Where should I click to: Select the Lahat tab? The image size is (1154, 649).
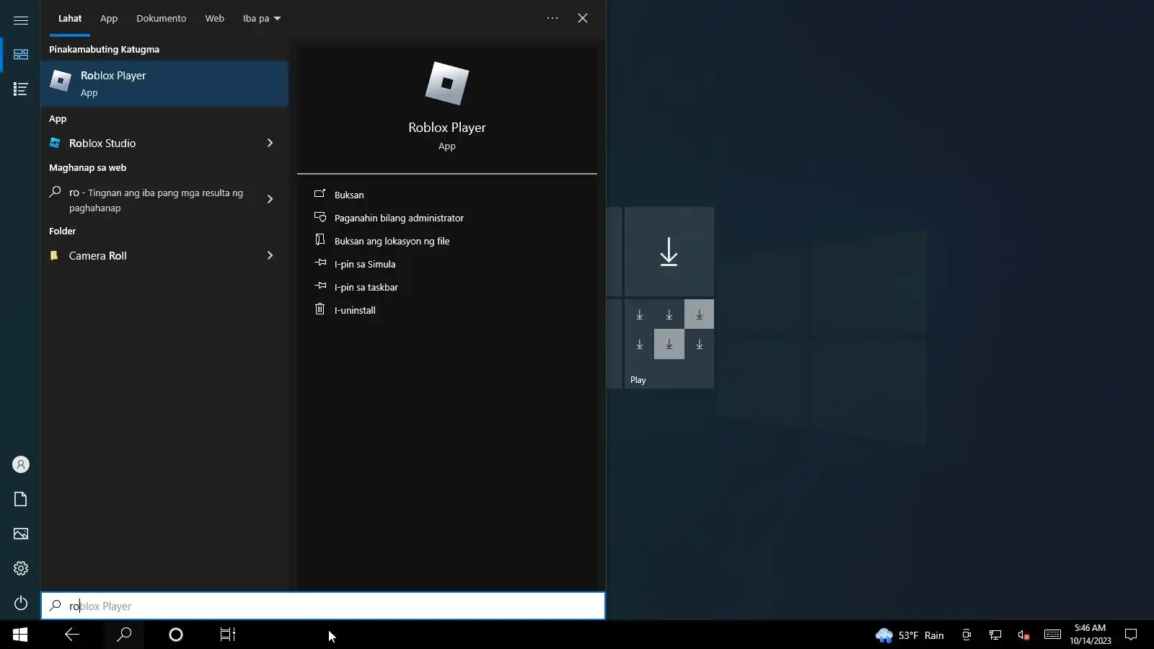tap(70, 18)
